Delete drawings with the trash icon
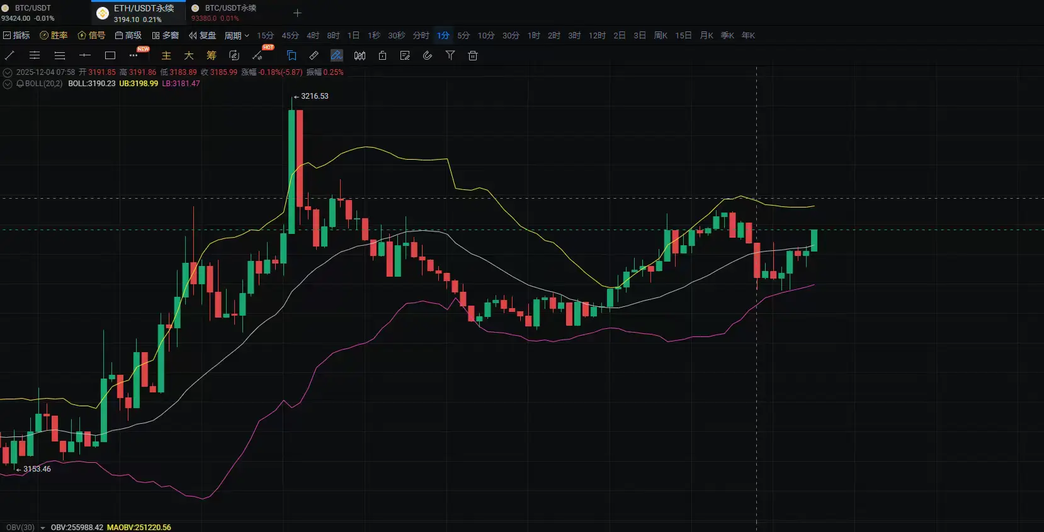Image resolution: width=1044 pixels, height=532 pixels. [473, 55]
